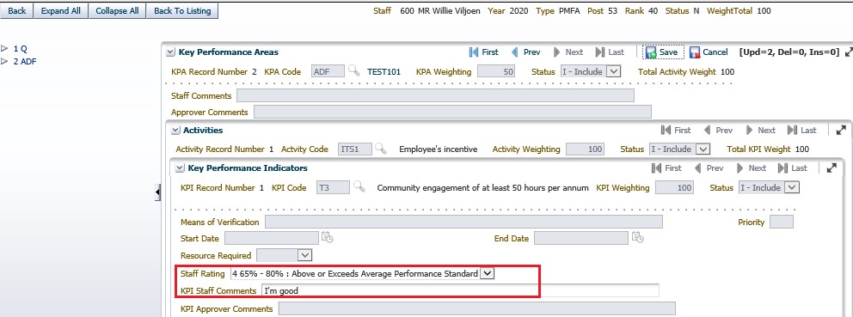The image size is (853, 317).
Task: Go to First record in Key Performance Areas
Action: (483, 52)
